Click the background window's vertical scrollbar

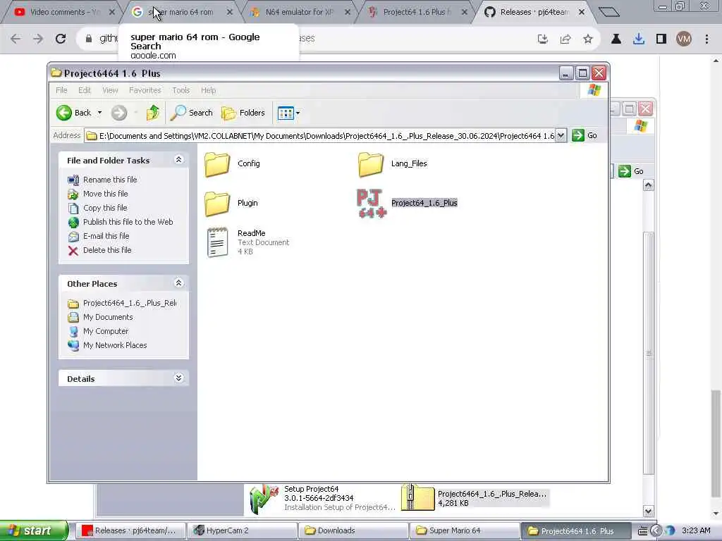click(x=649, y=354)
